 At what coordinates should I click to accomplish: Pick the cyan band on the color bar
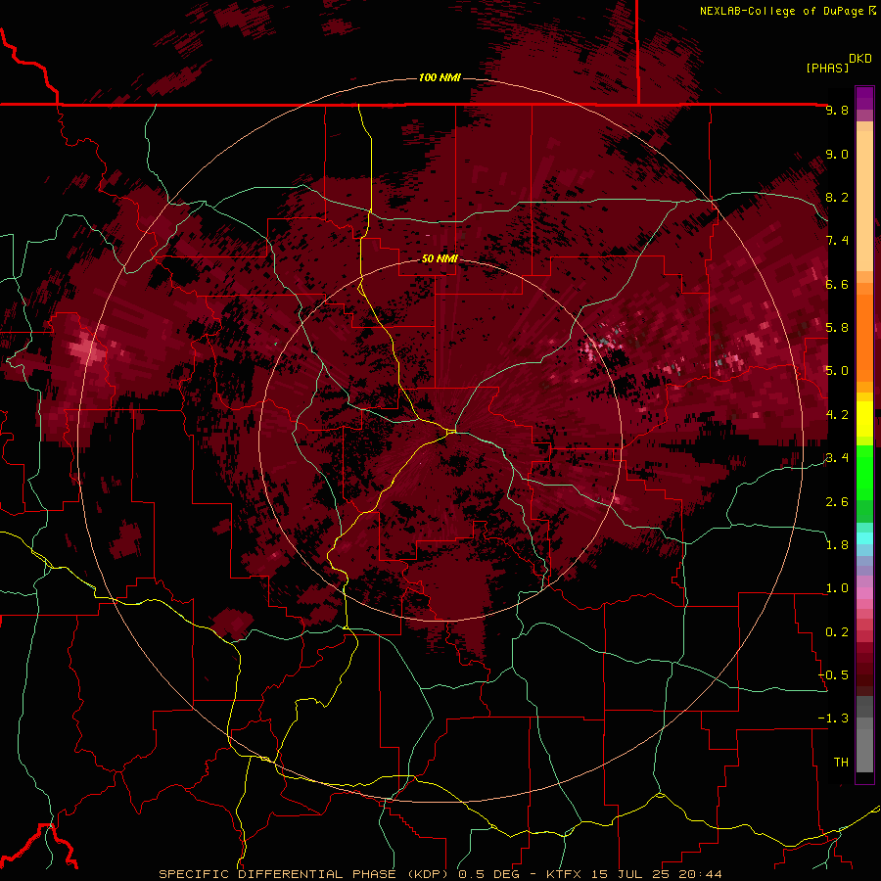pos(864,537)
